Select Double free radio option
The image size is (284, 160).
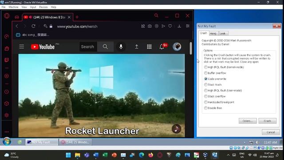click(206, 108)
